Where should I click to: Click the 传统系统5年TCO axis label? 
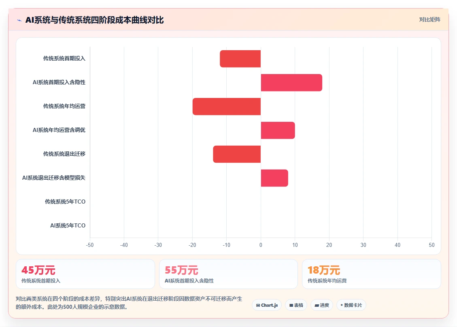pyautogui.click(x=65, y=202)
